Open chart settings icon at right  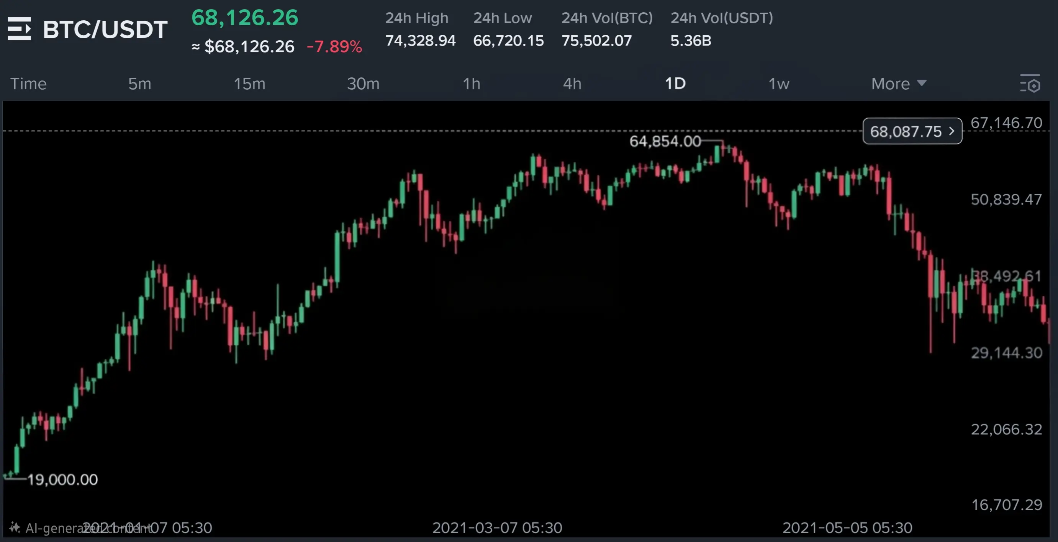click(x=1030, y=84)
